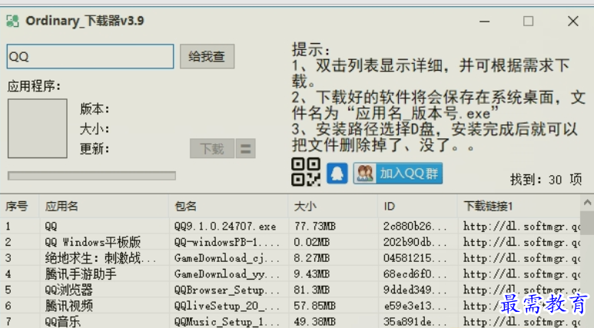The image size is (594, 328).
Task: Click package QQBrowser_Setup...
Action: pyautogui.click(x=227, y=290)
